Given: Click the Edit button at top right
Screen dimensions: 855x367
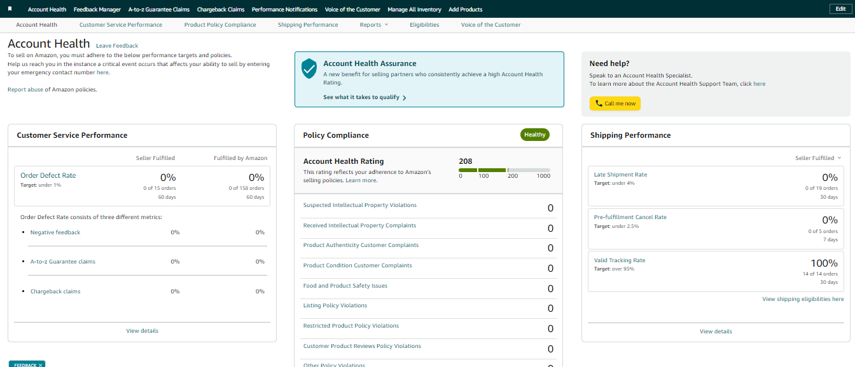Looking at the screenshot, I should 840,9.
